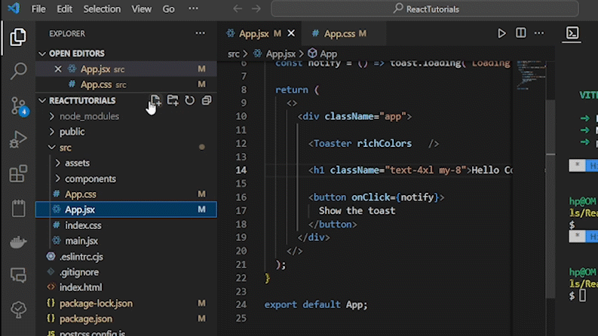The image size is (598, 336).
Task: Open index.css file
Action: [126, 225]
